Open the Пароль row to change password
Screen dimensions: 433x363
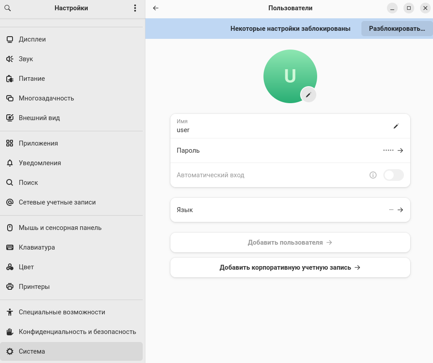click(x=290, y=150)
